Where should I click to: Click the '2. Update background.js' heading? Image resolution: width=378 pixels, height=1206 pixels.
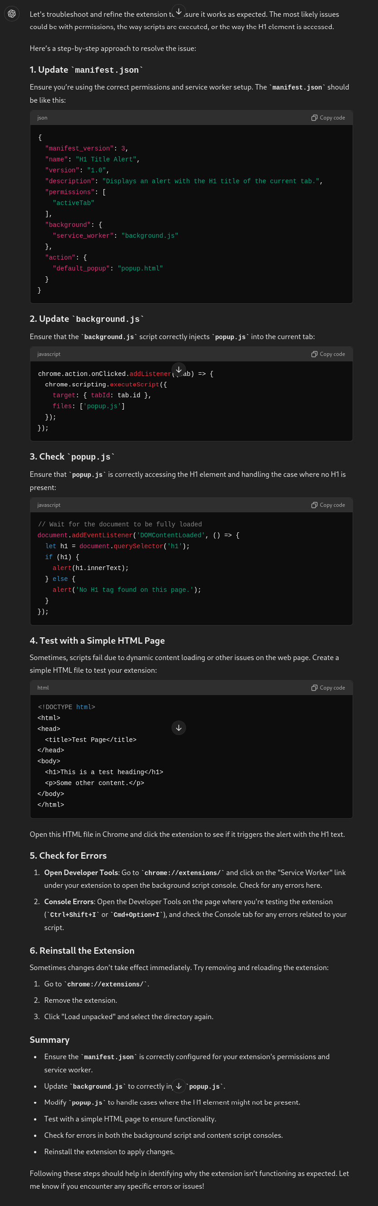pyautogui.click(x=87, y=319)
